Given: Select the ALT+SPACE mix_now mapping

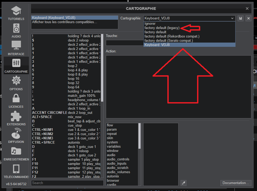Looking at the screenshot, I should (x=66, y=117).
